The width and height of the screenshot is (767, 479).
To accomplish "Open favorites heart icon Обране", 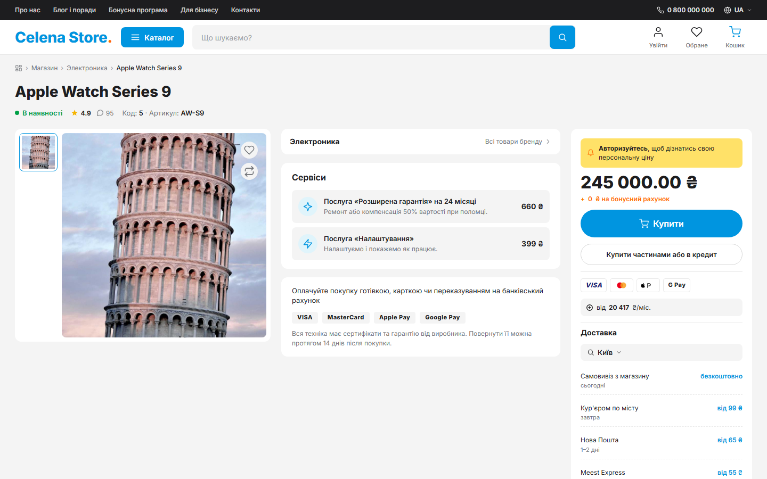I will [697, 37].
